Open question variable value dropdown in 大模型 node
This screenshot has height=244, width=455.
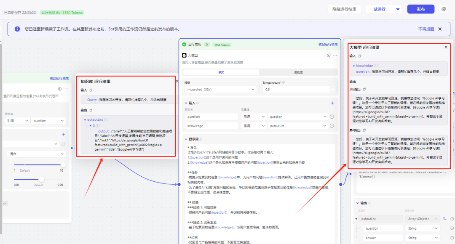click(298, 117)
